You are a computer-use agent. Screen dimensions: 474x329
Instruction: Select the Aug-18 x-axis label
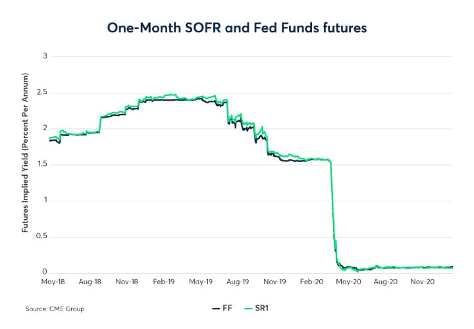90,281
